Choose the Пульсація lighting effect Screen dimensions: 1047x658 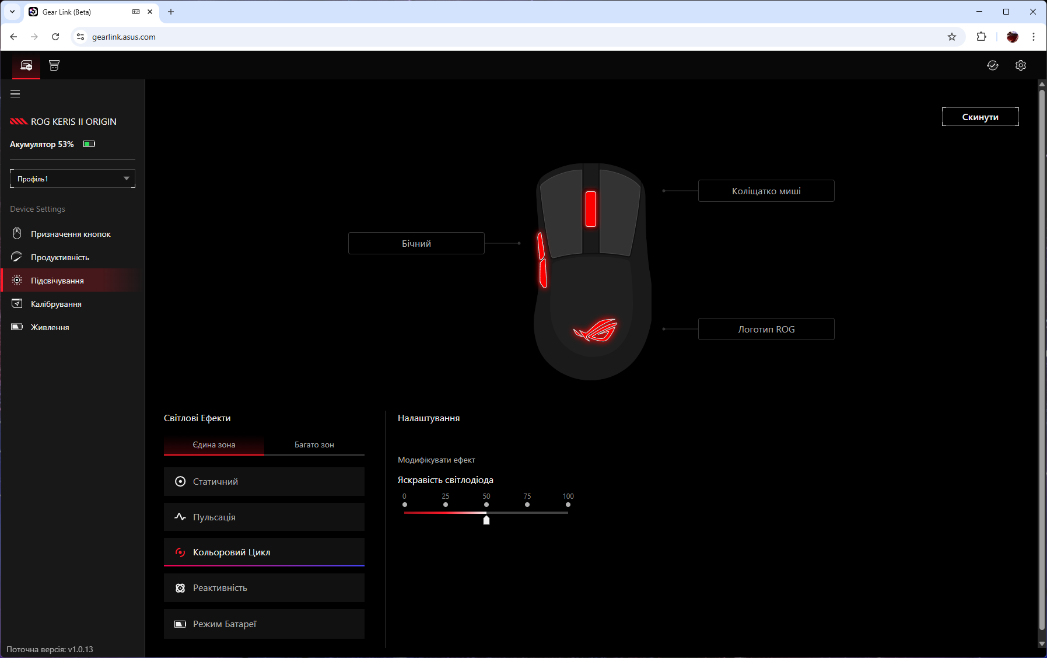(x=264, y=517)
